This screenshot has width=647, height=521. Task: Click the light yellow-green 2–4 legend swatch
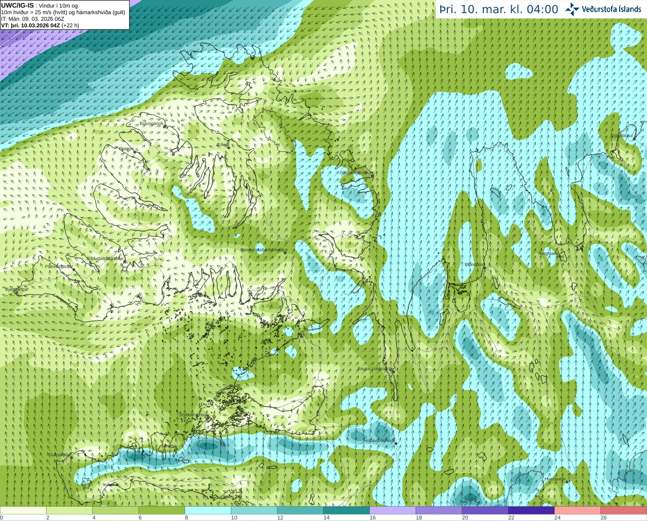click(x=69, y=510)
